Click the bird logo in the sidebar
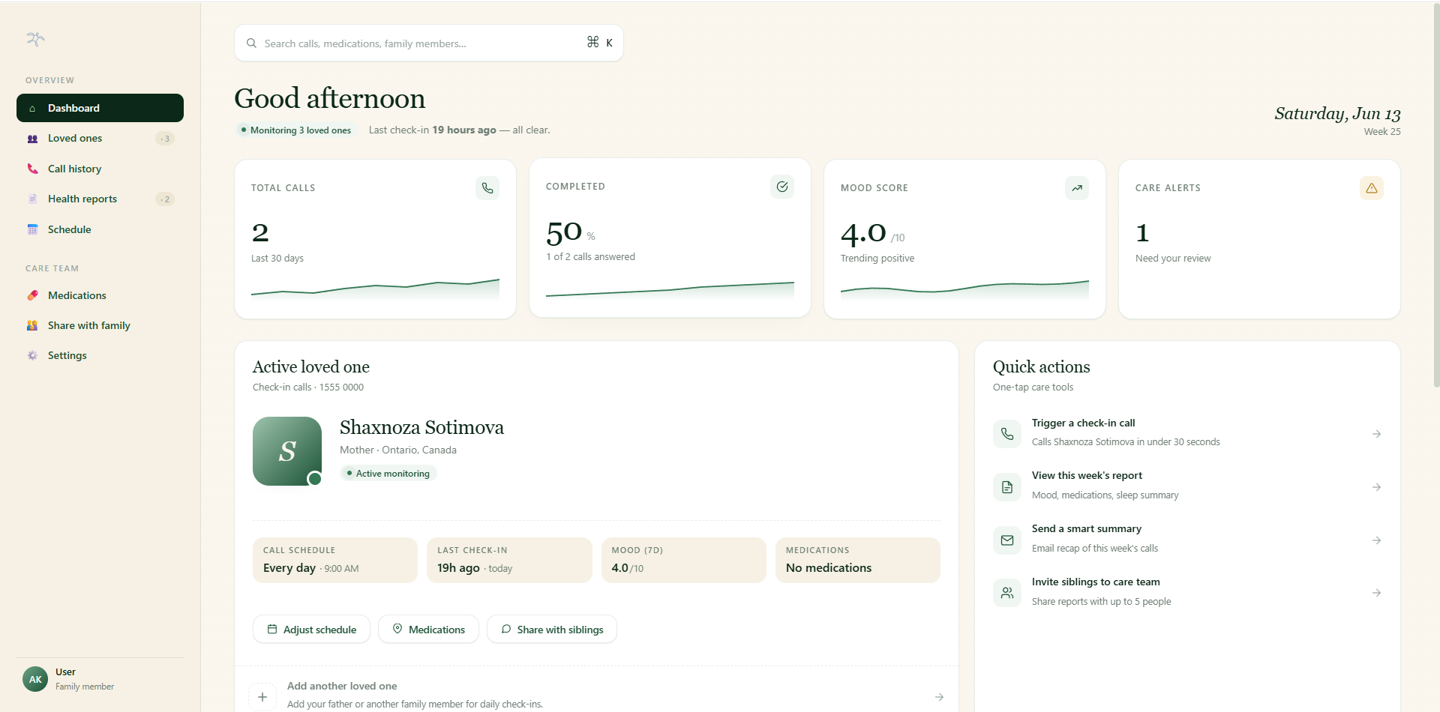 click(35, 39)
